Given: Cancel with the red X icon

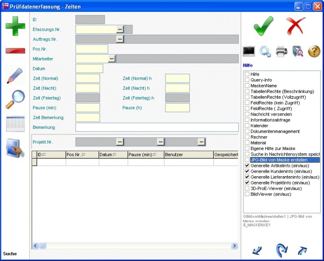Looking at the screenshot, I should click(x=296, y=26).
